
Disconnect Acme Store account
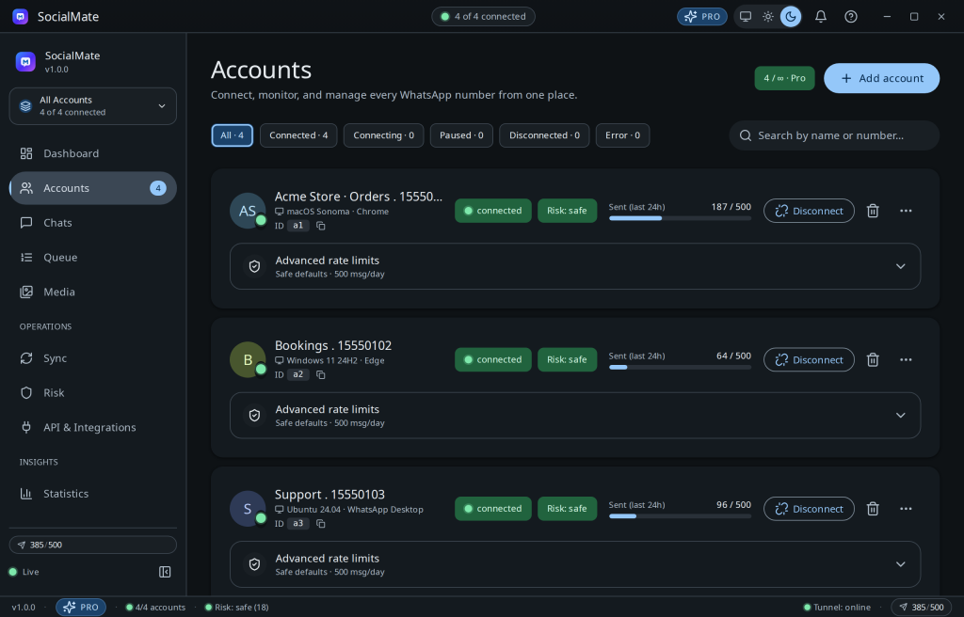tap(809, 211)
